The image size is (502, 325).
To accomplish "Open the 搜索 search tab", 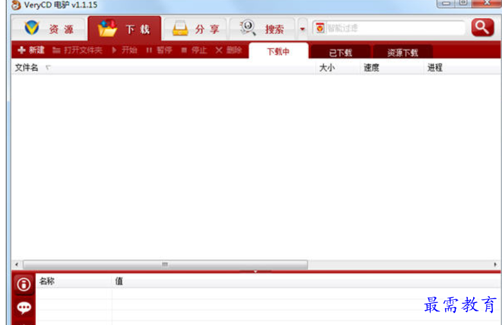I will [262, 29].
